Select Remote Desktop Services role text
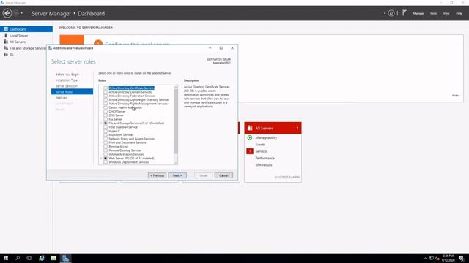Image resolution: width=469 pixels, height=263 pixels. coord(125,150)
